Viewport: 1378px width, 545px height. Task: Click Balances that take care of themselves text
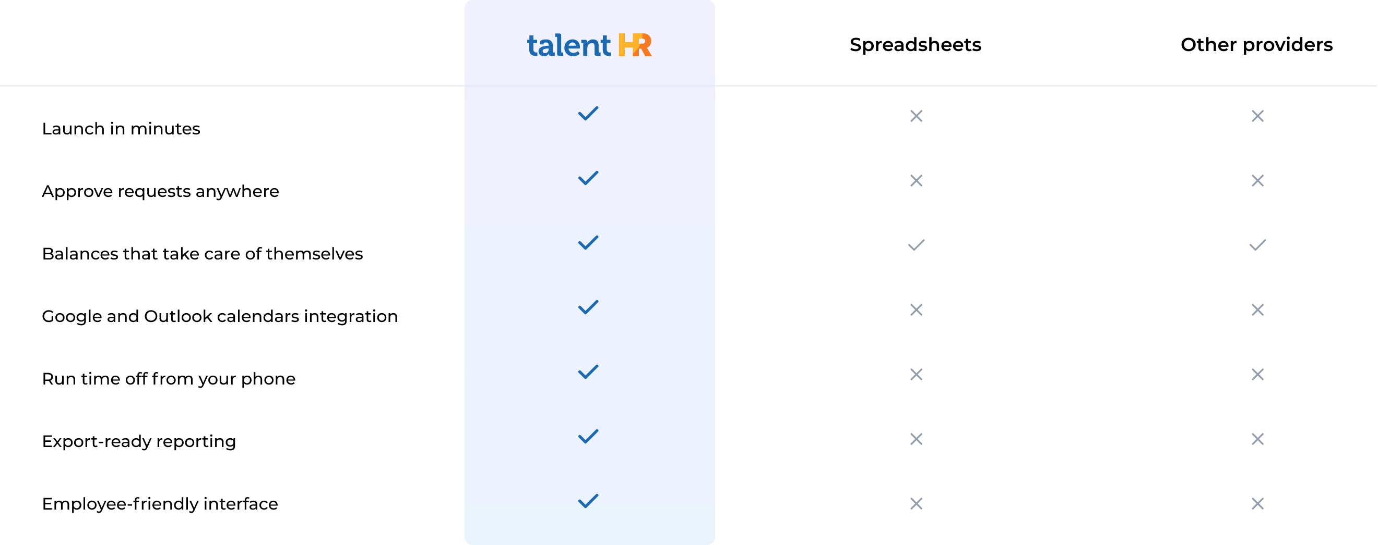pos(202,254)
